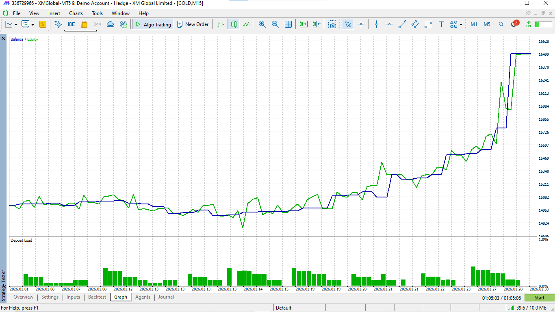
Task: Switch to the Inputs tab
Action: tap(74, 297)
